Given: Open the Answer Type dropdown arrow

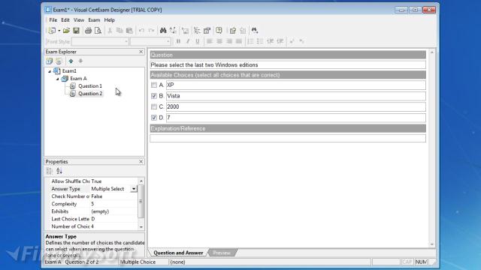Looking at the screenshot, I should coord(134,189).
